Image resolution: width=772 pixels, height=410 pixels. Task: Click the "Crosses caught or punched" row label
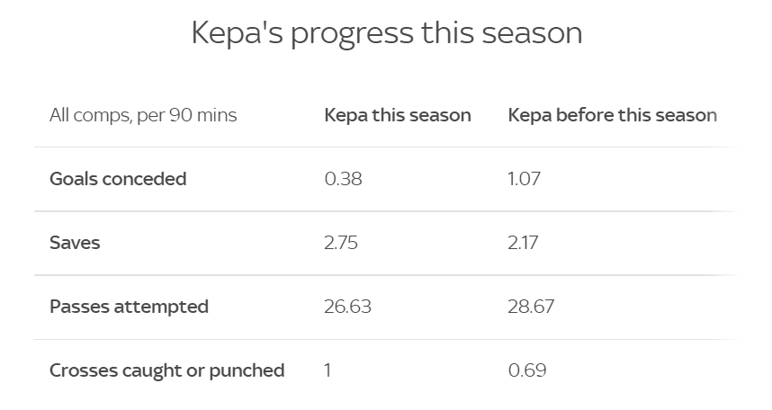tap(166, 370)
